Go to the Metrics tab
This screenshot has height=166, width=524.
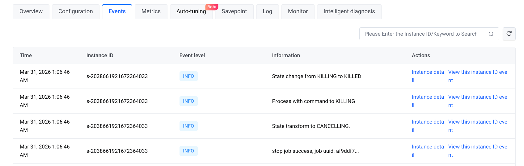[x=151, y=12]
